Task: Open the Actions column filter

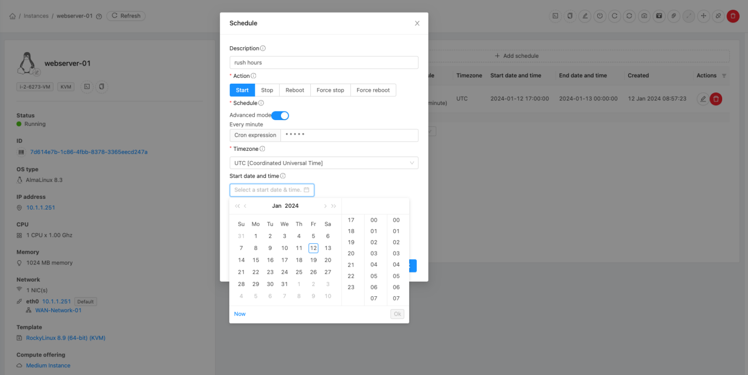Action: click(x=724, y=75)
